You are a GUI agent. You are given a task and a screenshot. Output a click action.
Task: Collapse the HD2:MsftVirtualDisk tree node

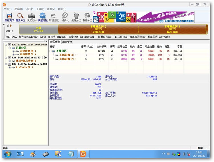6,64
